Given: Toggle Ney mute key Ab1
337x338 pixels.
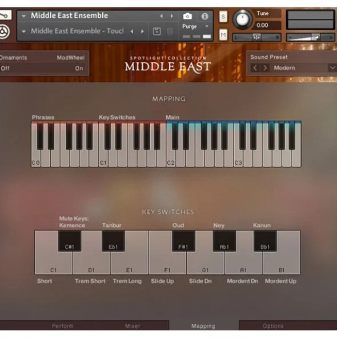Looking at the screenshot, I should point(224,241).
